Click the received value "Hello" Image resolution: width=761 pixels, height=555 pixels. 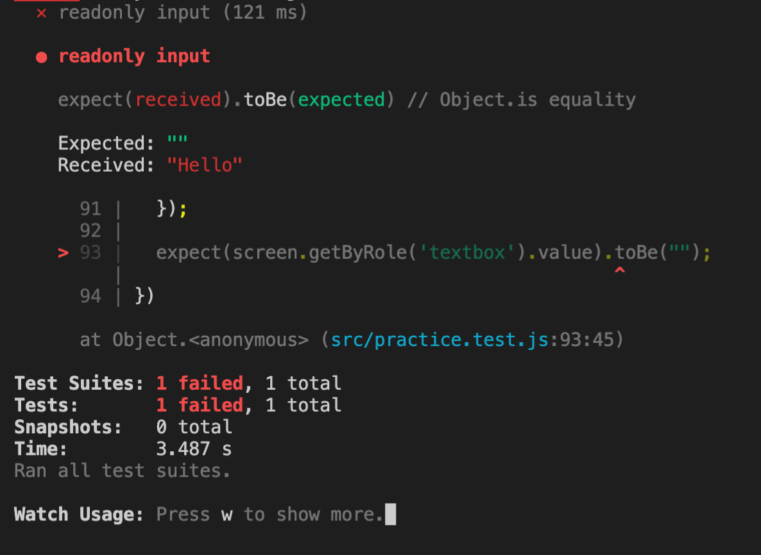coord(205,165)
